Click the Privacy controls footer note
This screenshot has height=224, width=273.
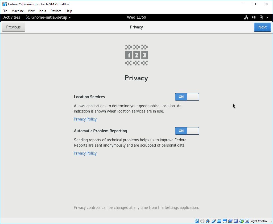pyautogui.click(x=136, y=208)
